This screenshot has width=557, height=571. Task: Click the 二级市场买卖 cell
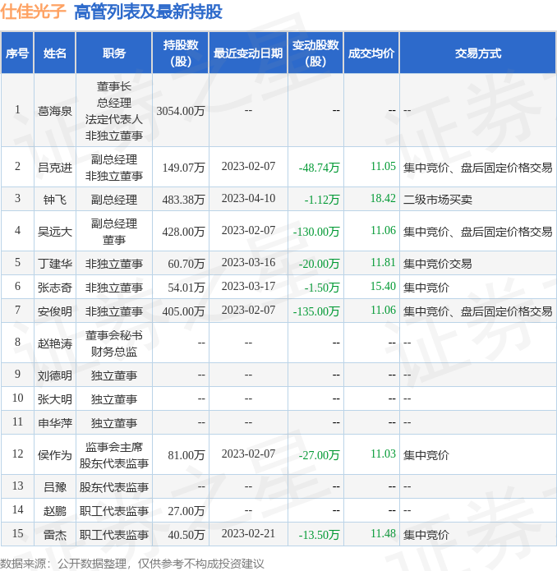(x=438, y=200)
